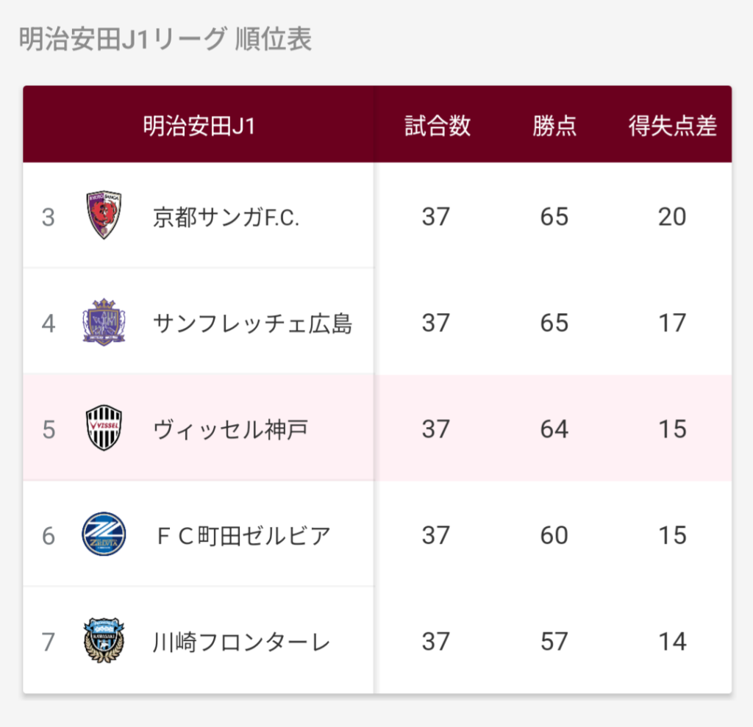Image resolution: width=753 pixels, height=727 pixels.
Task: Click the 明治安田J1リーグ 順位表 heading
Action: point(165,40)
